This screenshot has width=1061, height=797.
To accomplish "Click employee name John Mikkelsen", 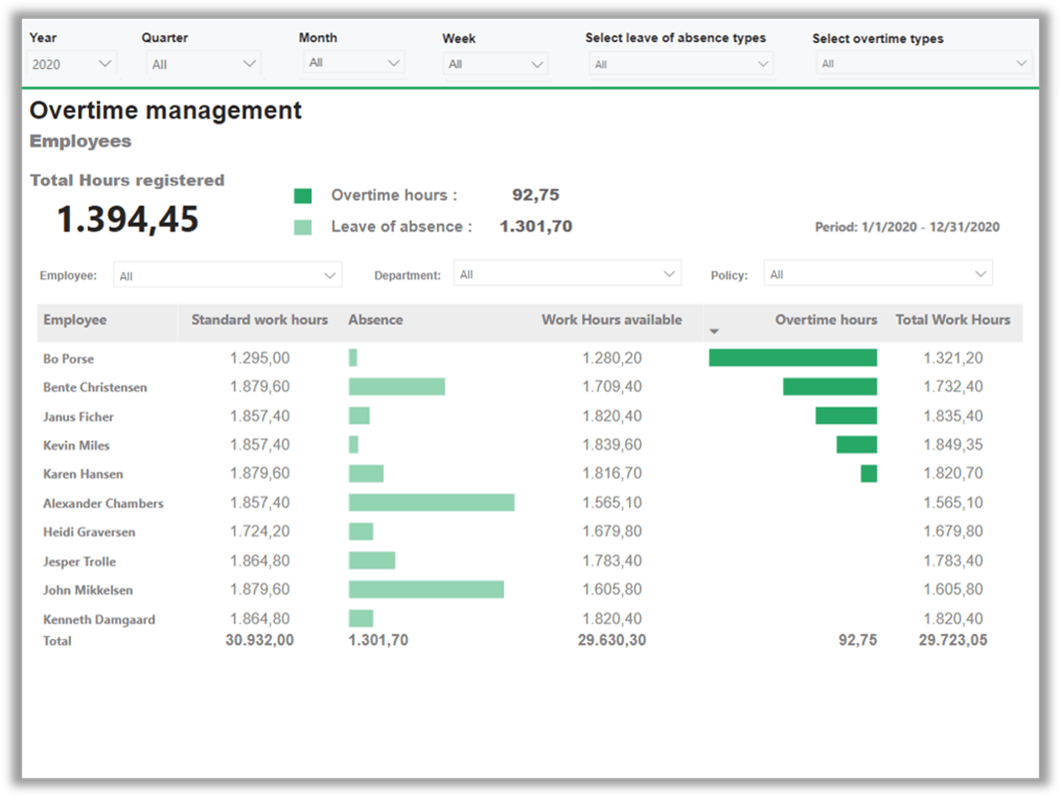I will [88, 590].
